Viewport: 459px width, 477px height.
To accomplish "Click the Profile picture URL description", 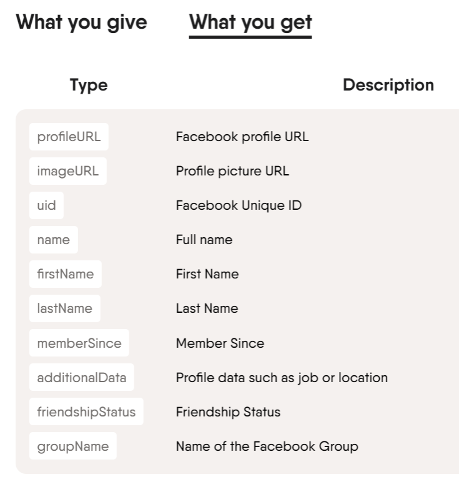I will (232, 171).
